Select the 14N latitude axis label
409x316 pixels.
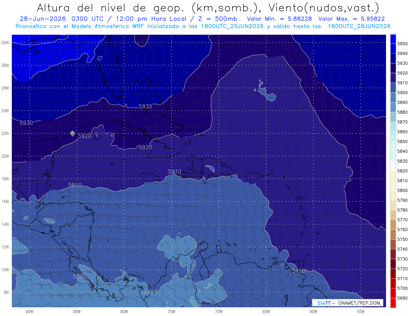click(5, 224)
